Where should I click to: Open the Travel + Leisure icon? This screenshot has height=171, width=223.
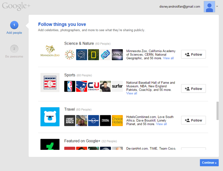105,121
